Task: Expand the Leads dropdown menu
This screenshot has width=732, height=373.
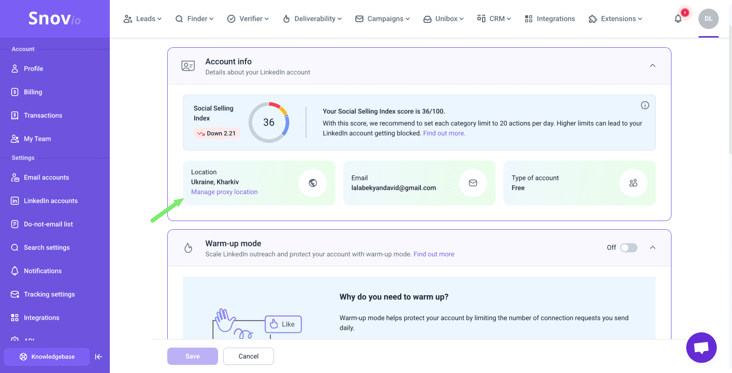Action: (x=142, y=19)
